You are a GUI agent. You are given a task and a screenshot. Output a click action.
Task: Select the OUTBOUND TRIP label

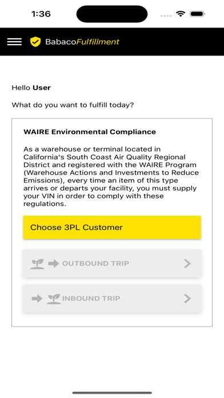tap(95, 264)
